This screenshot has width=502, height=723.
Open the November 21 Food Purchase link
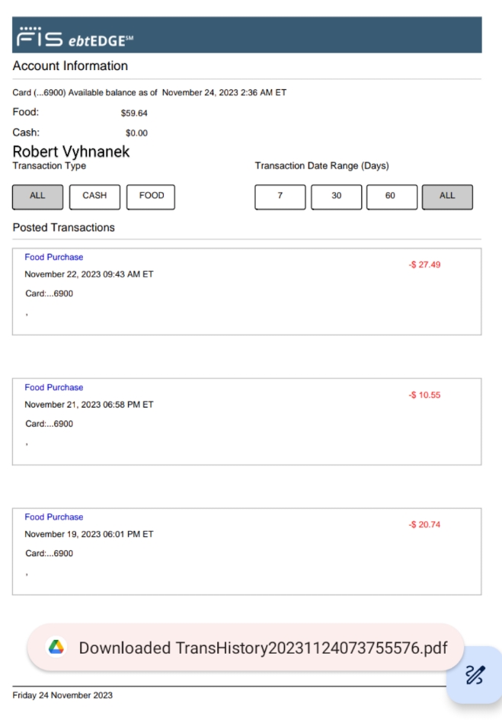[x=54, y=387]
